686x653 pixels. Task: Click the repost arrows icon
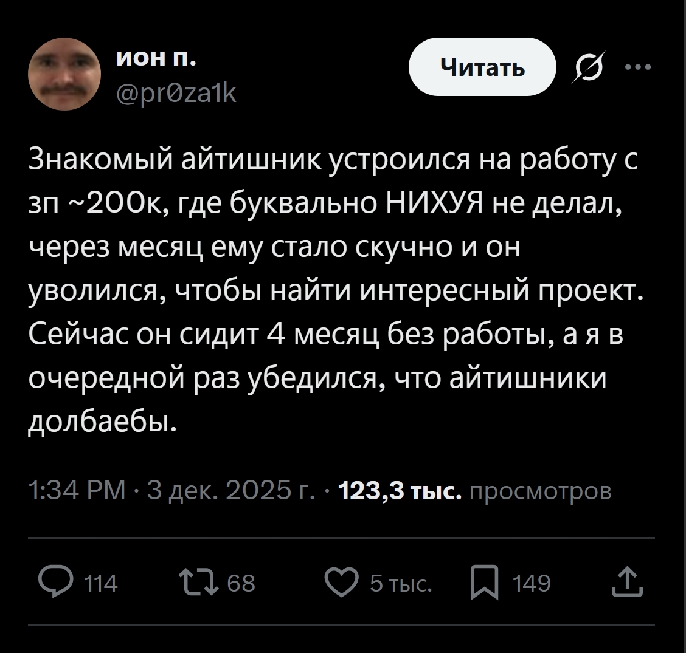tap(200, 583)
